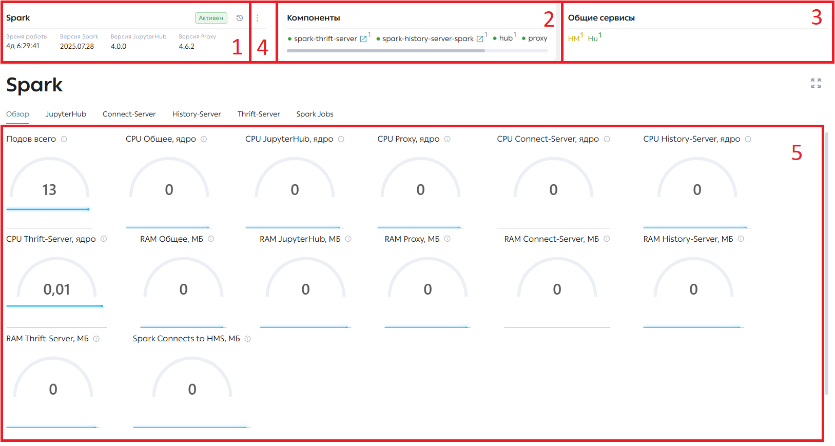Open the Spark Jobs tab
This screenshot has width=835, height=446.
(x=315, y=114)
